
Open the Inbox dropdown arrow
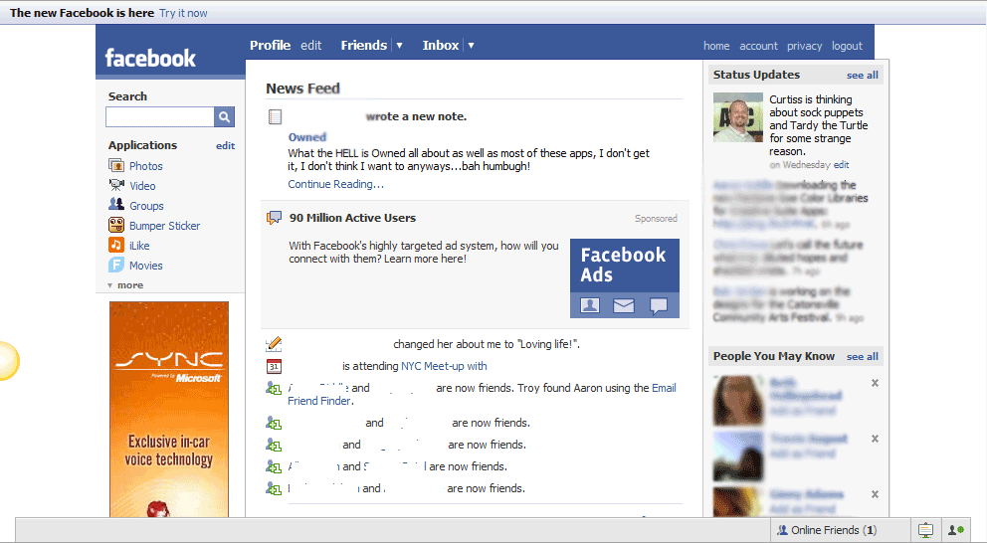tap(471, 46)
